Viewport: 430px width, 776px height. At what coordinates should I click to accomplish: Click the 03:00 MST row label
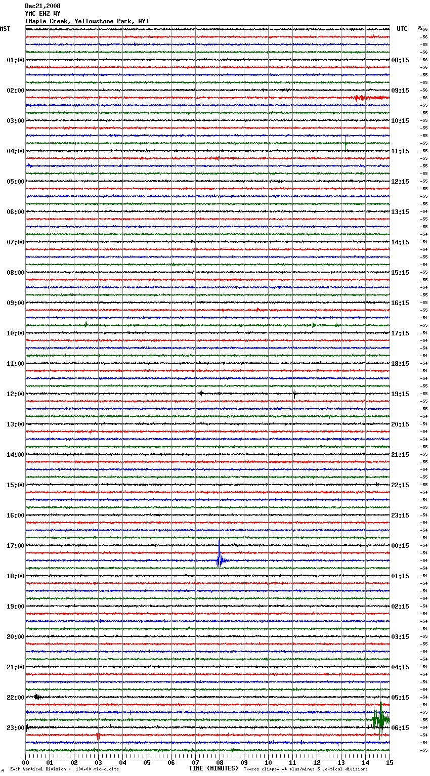[16, 121]
